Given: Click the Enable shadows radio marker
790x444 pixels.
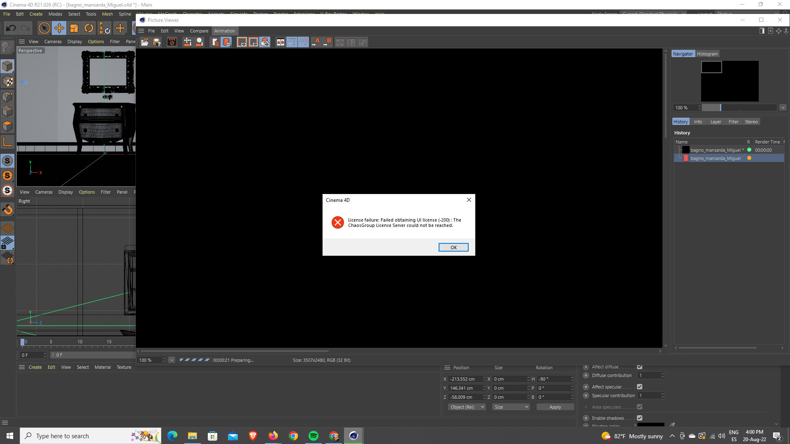Looking at the screenshot, I should click(x=586, y=418).
